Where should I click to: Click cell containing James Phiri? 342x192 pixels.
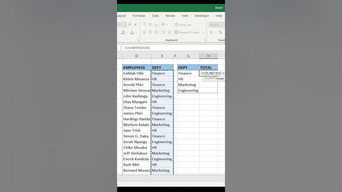[x=137, y=113]
